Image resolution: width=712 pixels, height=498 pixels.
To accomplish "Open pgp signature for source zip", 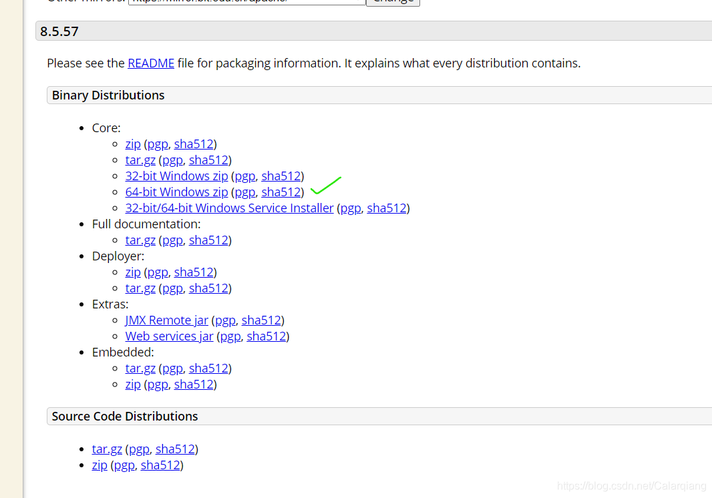I will click(124, 465).
